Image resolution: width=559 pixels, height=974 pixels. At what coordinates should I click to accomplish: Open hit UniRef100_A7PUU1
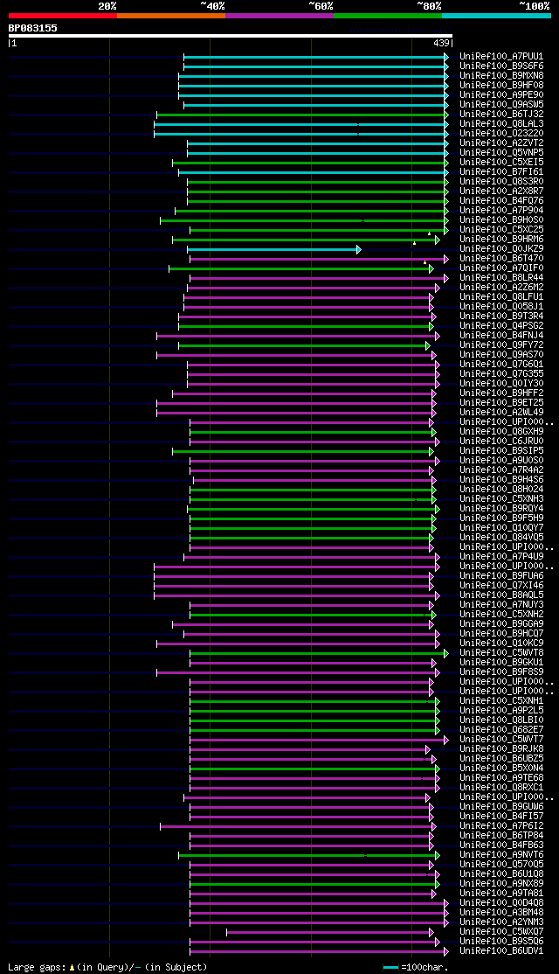(502, 57)
